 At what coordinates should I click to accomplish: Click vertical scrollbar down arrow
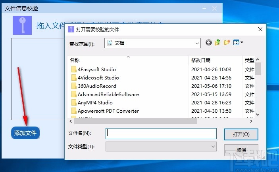(x=258, y=115)
